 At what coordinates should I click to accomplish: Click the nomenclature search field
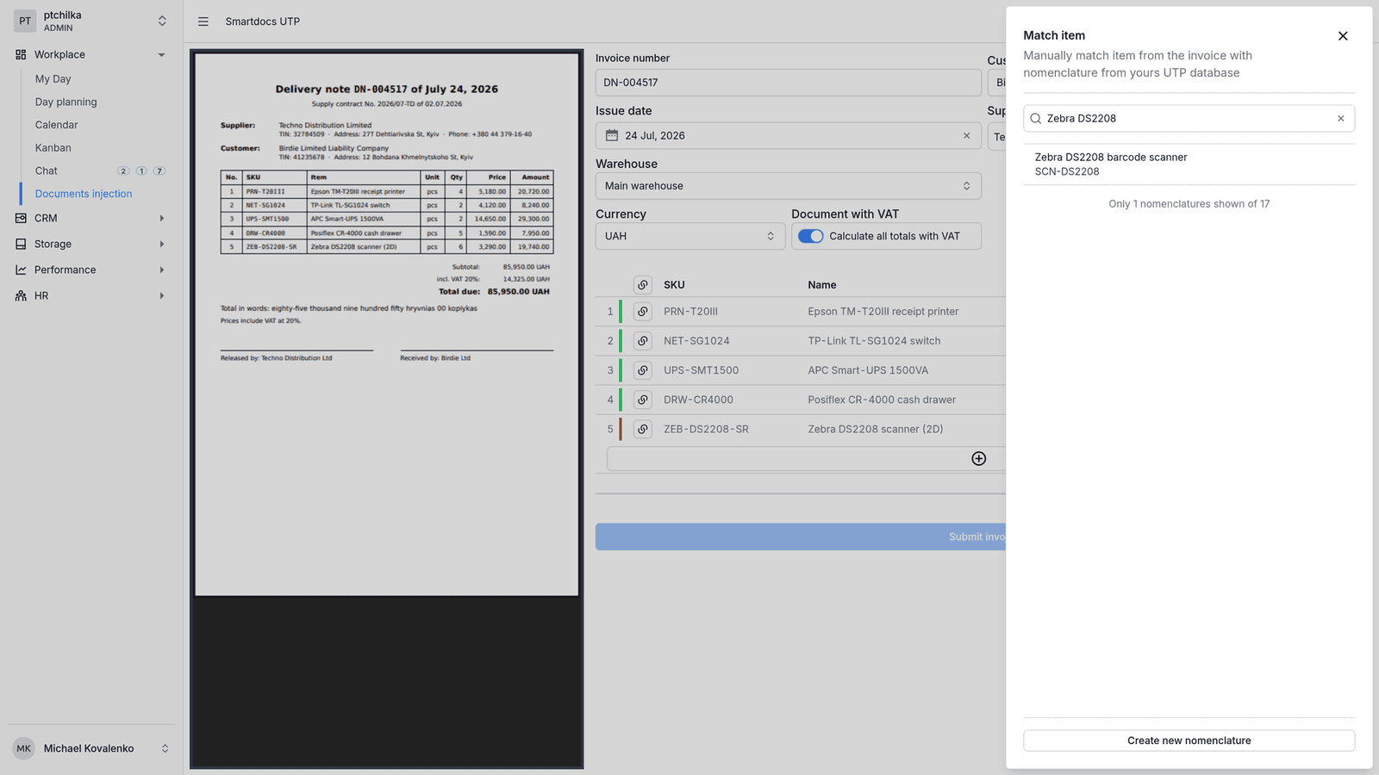coord(1189,119)
